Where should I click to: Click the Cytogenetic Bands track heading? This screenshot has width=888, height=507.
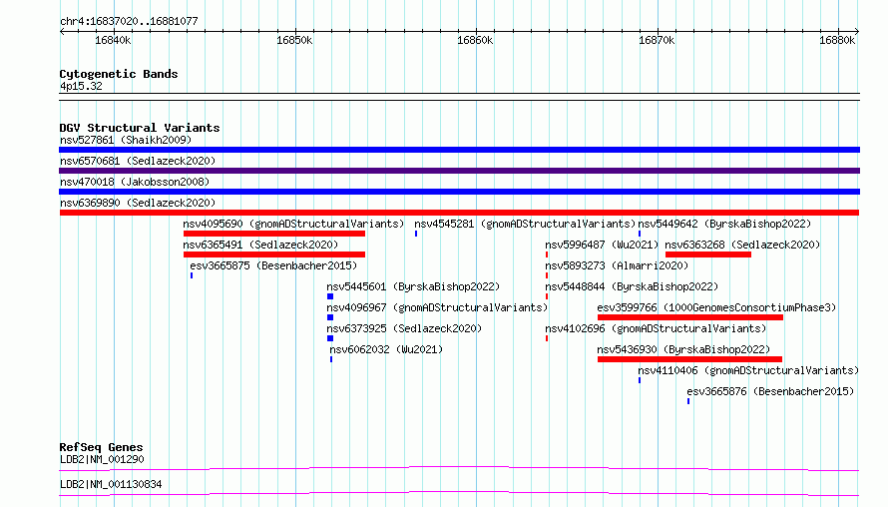pyautogui.click(x=119, y=74)
